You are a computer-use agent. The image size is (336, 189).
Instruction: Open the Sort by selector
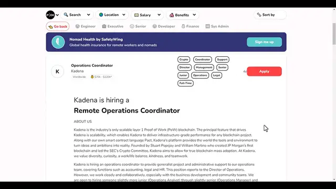(270, 15)
